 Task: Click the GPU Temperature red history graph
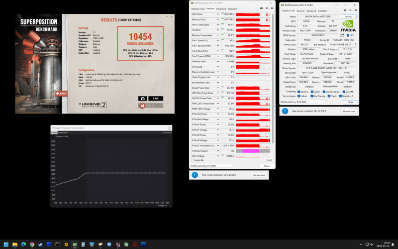tap(253, 25)
